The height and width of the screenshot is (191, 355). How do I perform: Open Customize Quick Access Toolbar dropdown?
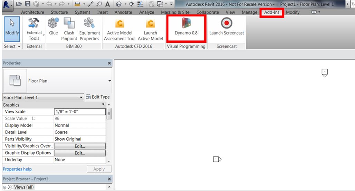tap(171, 4)
